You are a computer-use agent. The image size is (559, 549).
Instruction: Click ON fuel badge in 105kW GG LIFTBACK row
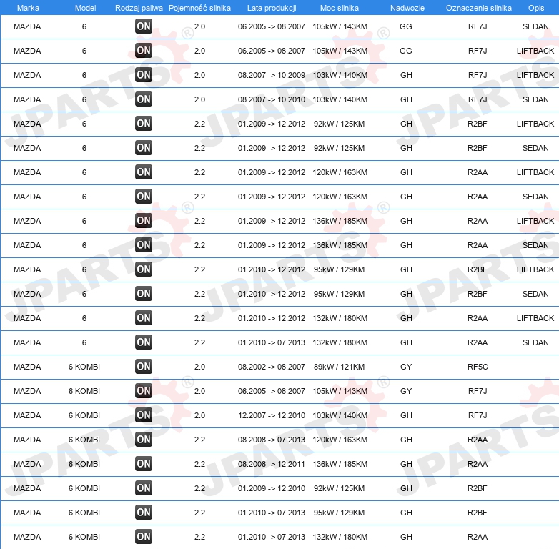pyautogui.click(x=144, y=51)
